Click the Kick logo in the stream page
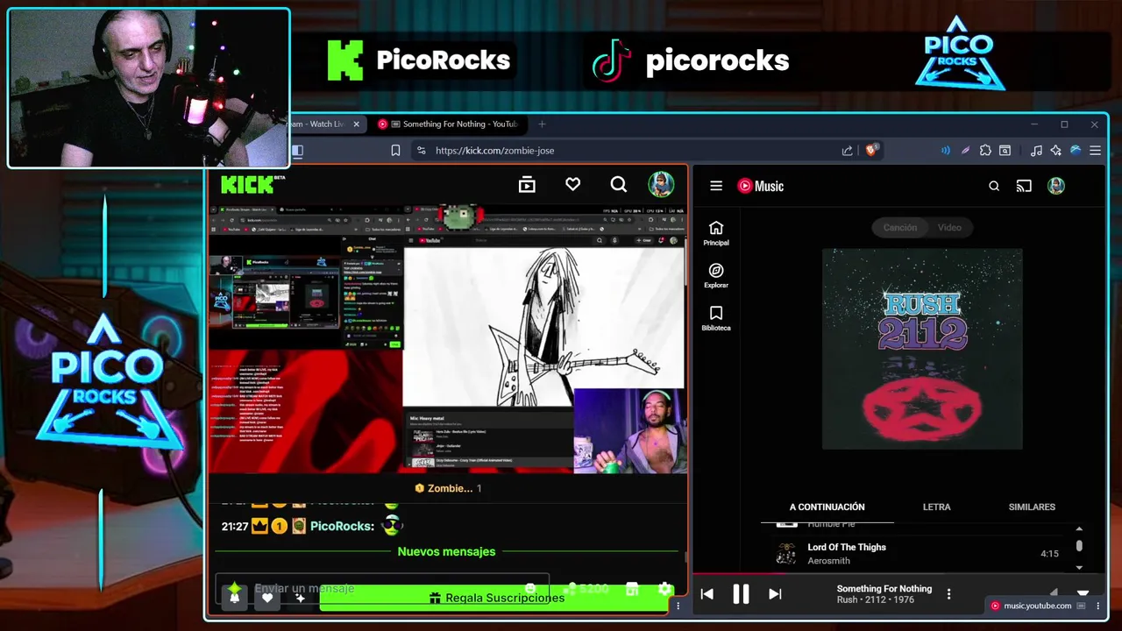This screenshot has height=631, width=1122. coord(252,184)
